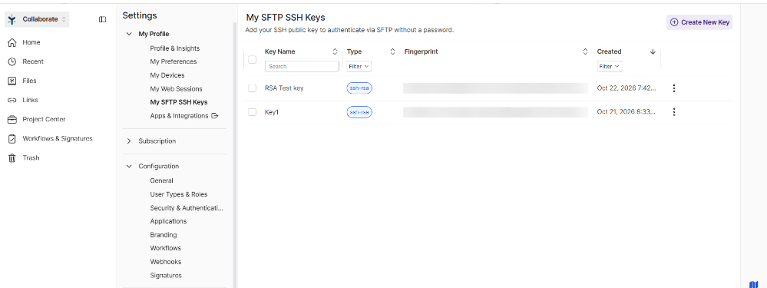Click the ssh-rsa tag for Key1
Image resolution: width=767 pixels, height=288 pixels.
click(x=359, y=112)
